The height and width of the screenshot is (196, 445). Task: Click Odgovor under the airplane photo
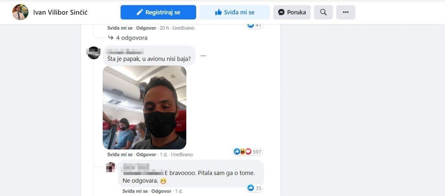pos(146,155)
